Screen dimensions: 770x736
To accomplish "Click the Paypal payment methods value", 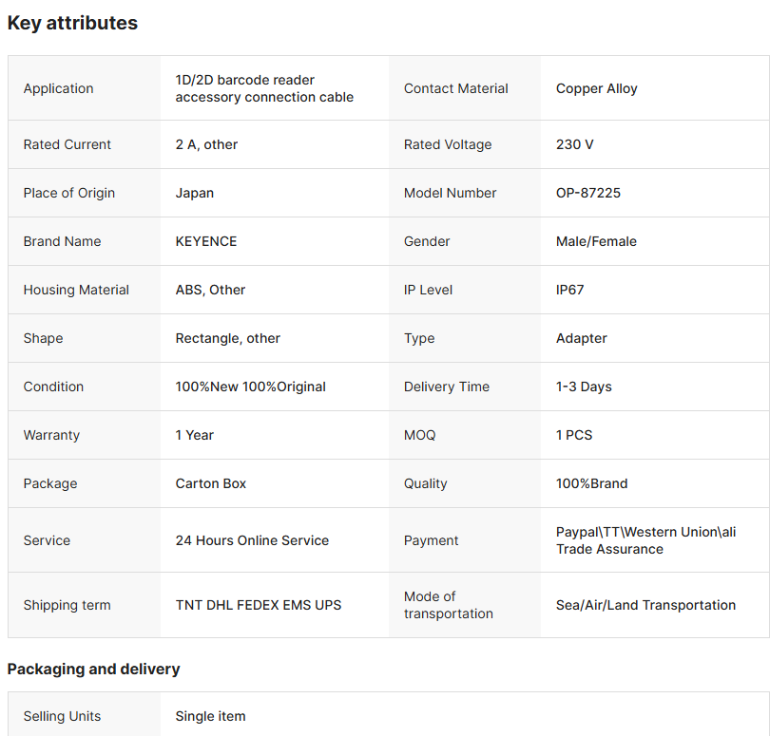I will coord(645,540).
